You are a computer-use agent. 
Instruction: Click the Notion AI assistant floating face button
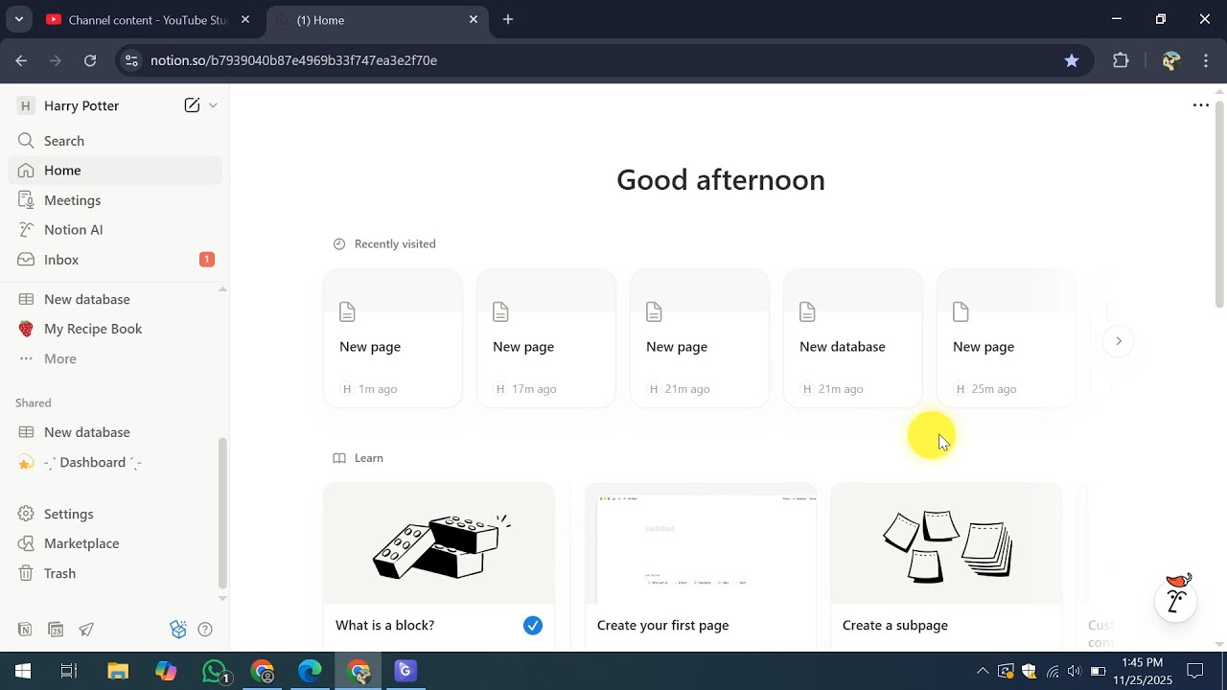pos(1176,600)
